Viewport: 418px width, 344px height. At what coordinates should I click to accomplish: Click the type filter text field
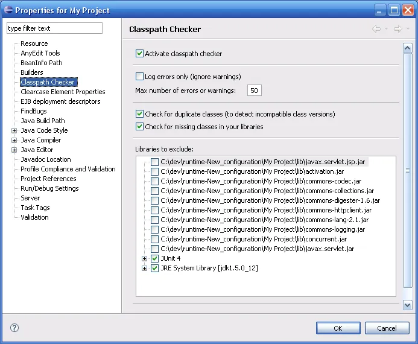(x=54, y=28)
